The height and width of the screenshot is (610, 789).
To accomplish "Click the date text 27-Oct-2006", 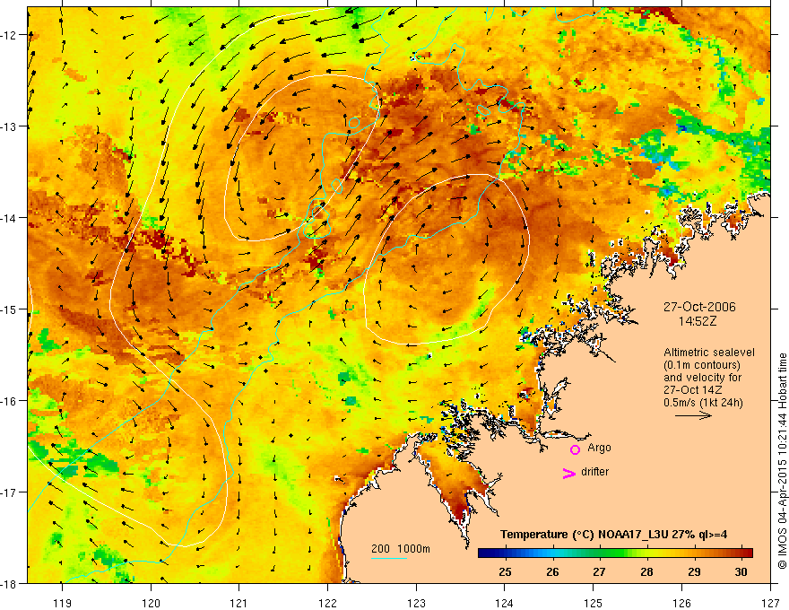I will click(x=699, y=307).
